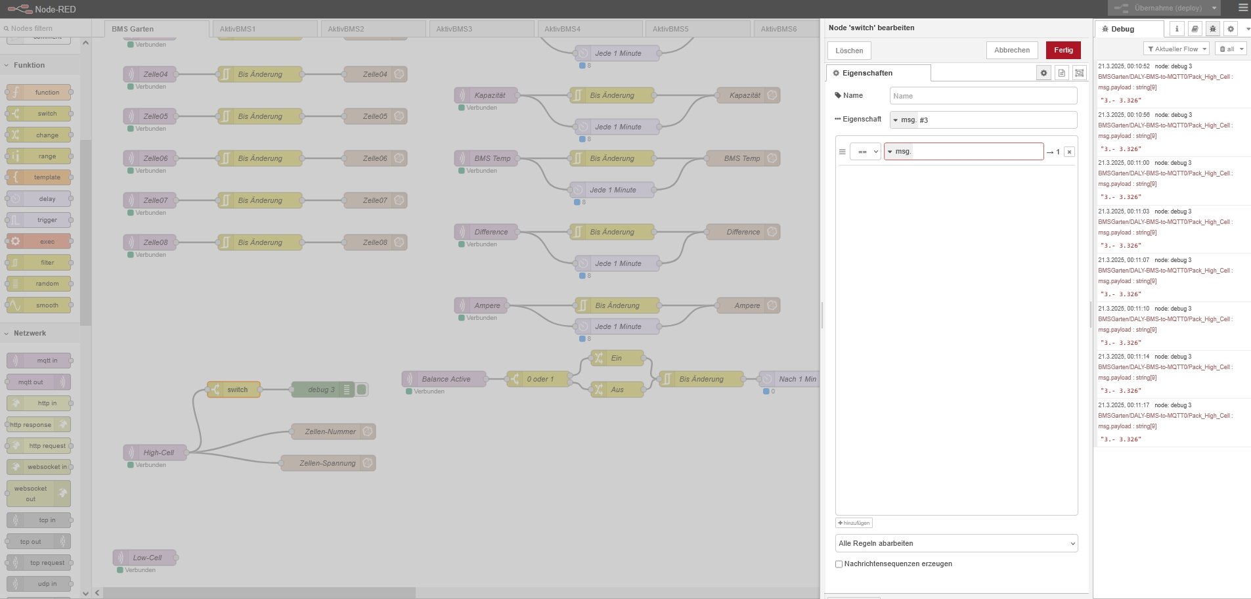1251x599 pixels.
Task: Select the function node in palette
Action: 39,93
